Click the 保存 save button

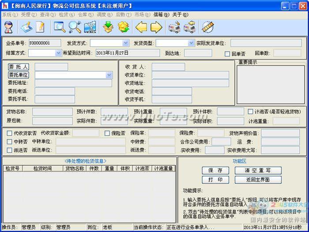click(215, 171)
